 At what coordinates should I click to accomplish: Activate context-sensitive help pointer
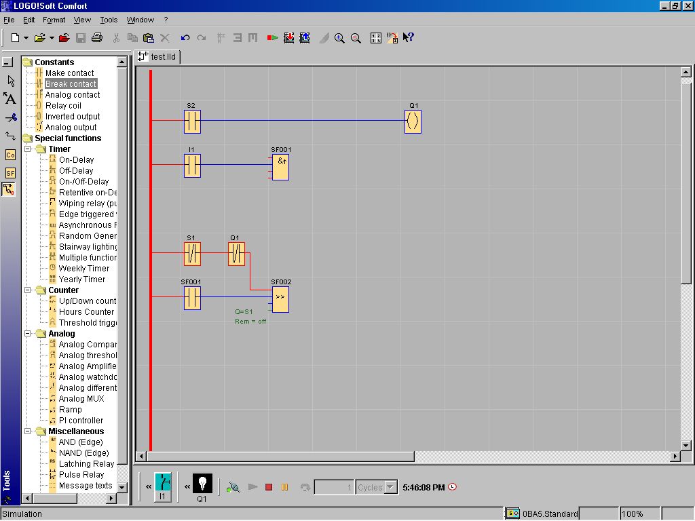(408, 38)
